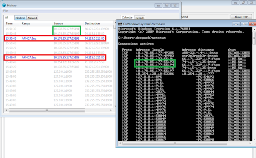The image size is (256, 158).
Task: Select the blocked 15:50:46 AFNCA Inc row
Action: coord(55,38)
